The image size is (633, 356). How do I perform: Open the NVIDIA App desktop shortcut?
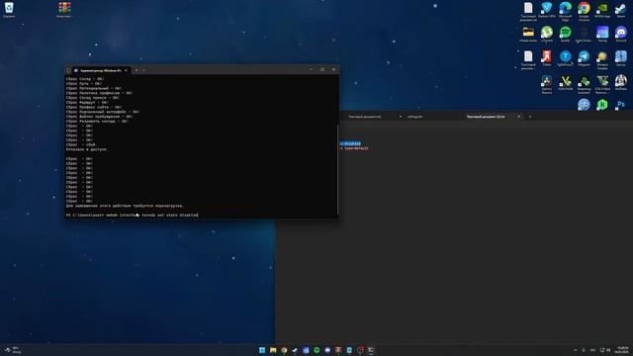click(602, 10)
